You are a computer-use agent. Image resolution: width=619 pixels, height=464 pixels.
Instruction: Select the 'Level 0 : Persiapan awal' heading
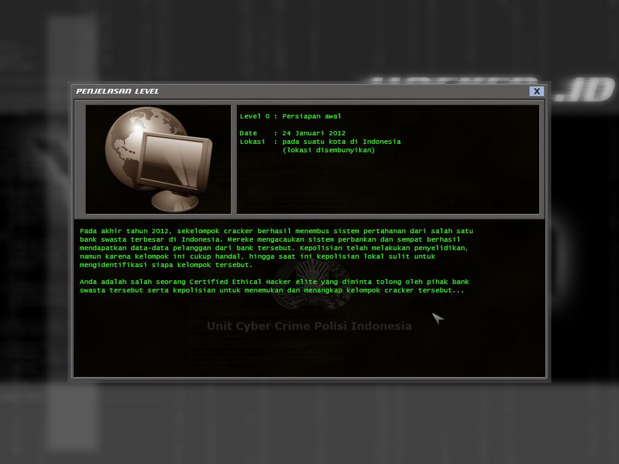pyautogui.click(x=290, y=116)
